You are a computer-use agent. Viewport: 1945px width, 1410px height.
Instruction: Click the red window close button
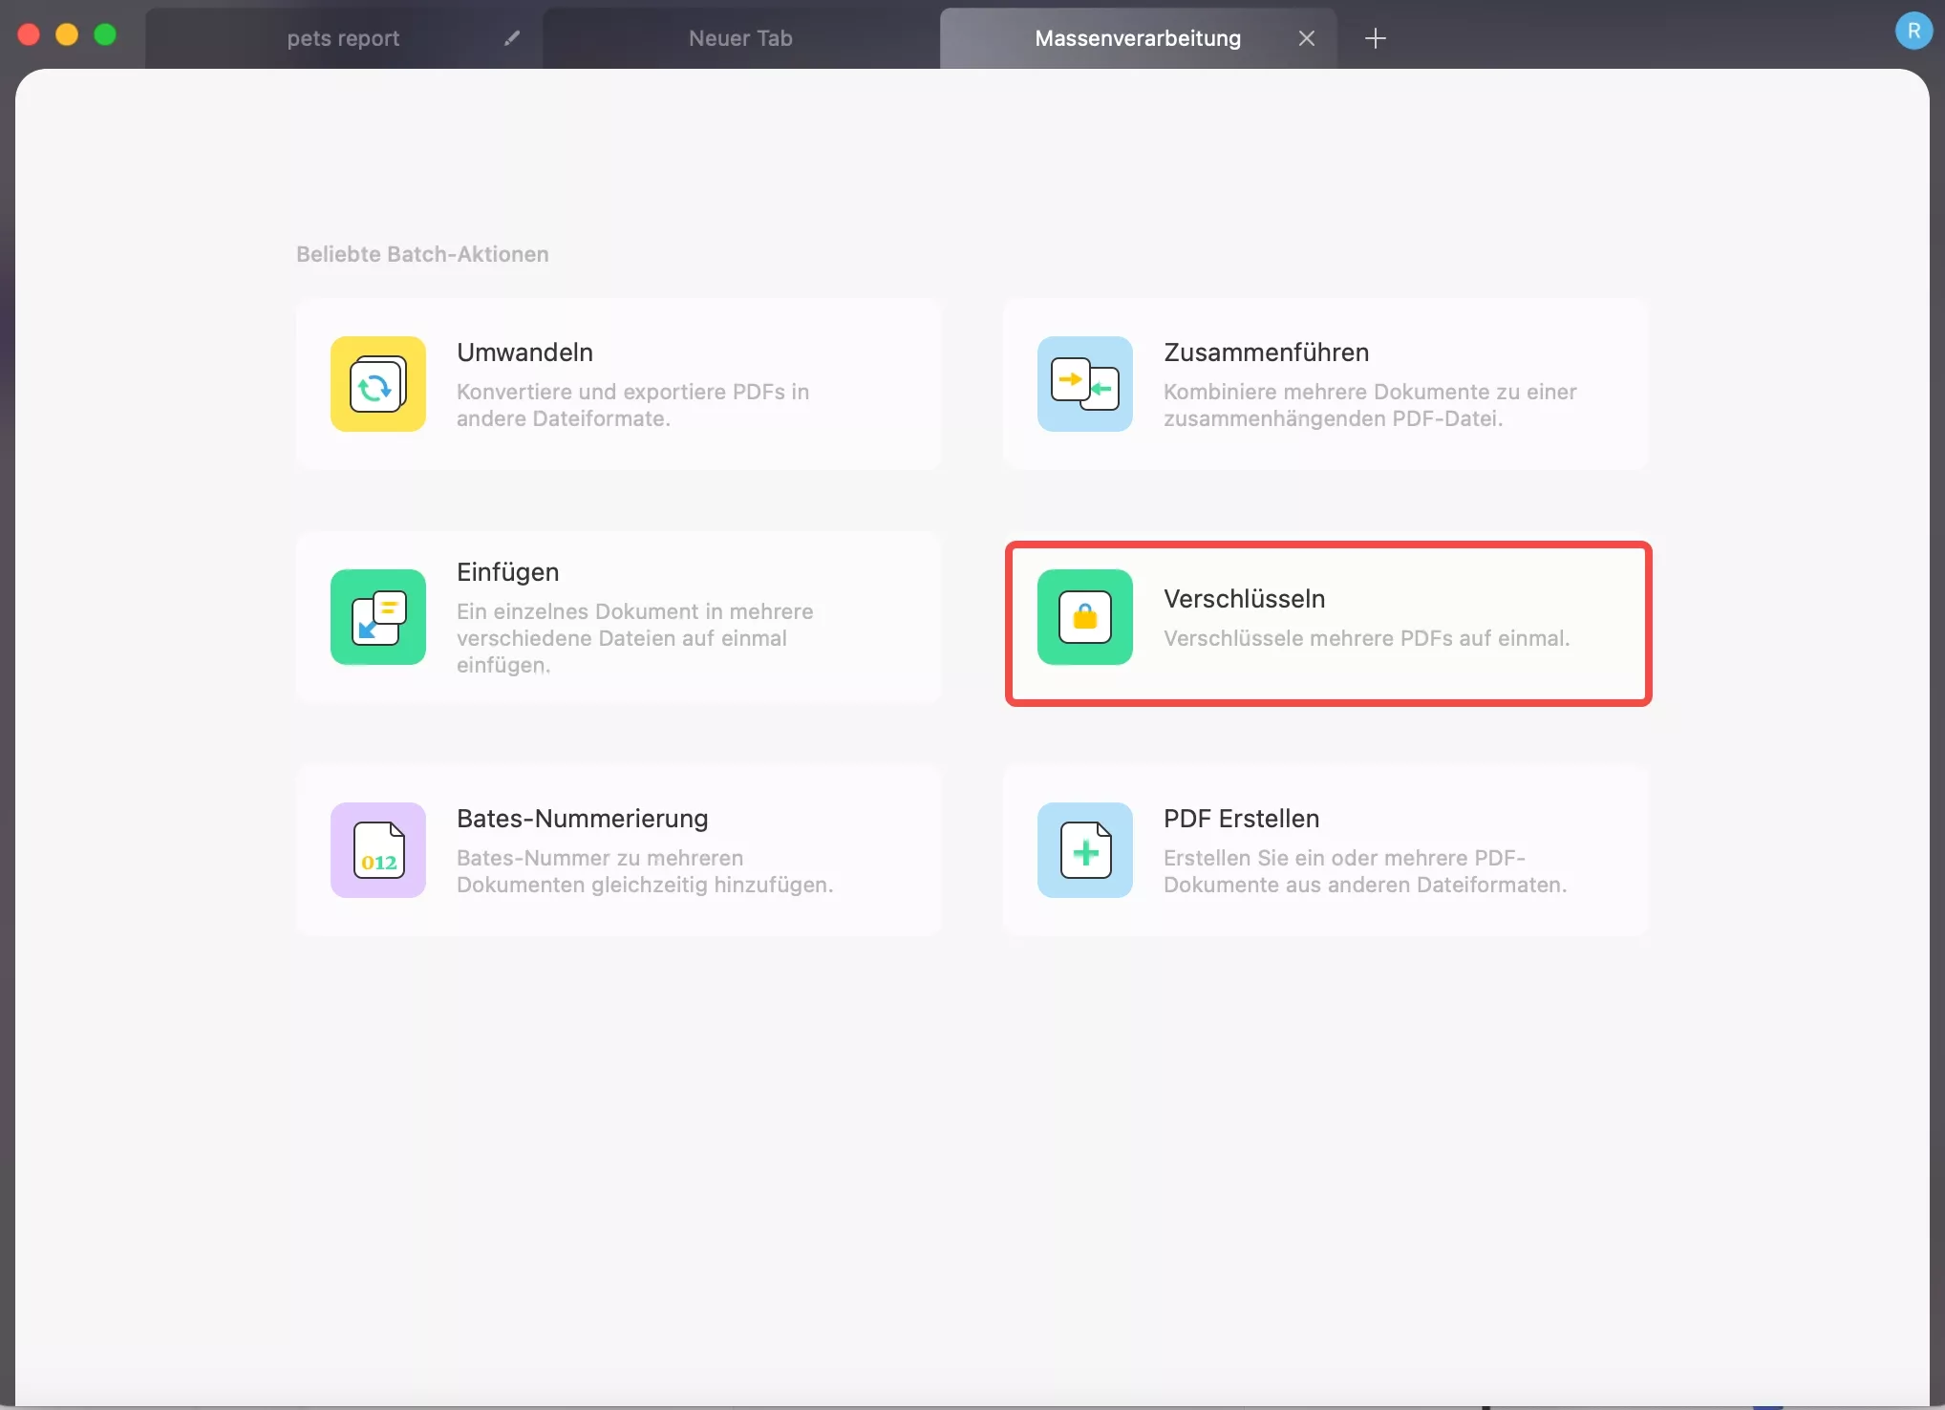coord(29,34)
